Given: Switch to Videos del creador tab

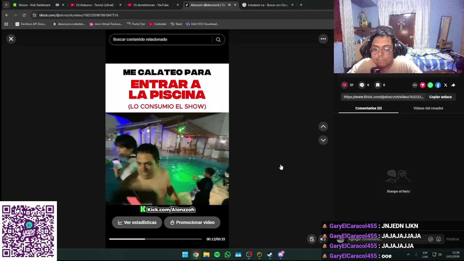Looking at the screenshot, I should (428, 108).
